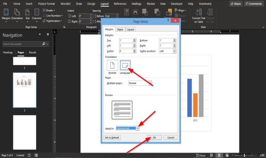
Task: Click the Share button
Action: (x=236, y=4)
